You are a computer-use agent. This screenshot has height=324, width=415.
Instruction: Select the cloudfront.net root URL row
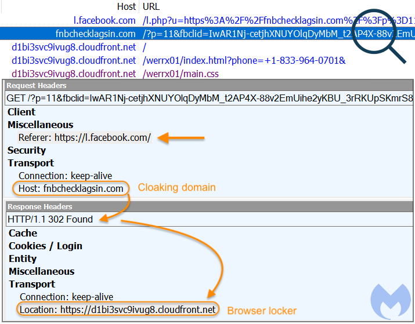(x=74, y=48)
